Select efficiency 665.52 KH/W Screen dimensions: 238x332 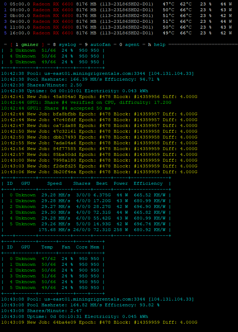click(x=150, y=195)
